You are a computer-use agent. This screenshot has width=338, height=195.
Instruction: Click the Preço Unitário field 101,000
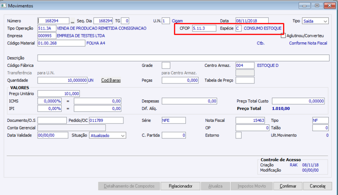click(59, 93)
